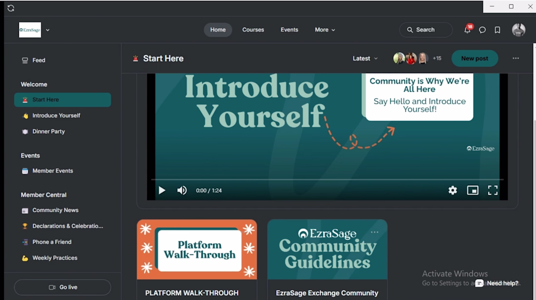Click the trophy icon for Declarations
Viewport: 536px width, 300px height.
coord(25,226)
